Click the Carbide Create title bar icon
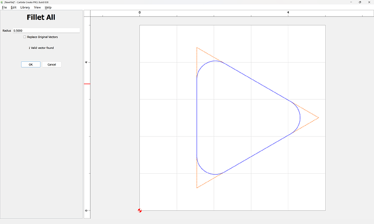This screenshot has width=374, height=224. point(2,2)
